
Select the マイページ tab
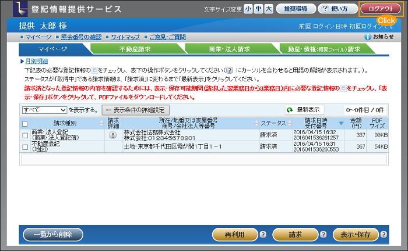click(x=53, y=49)
